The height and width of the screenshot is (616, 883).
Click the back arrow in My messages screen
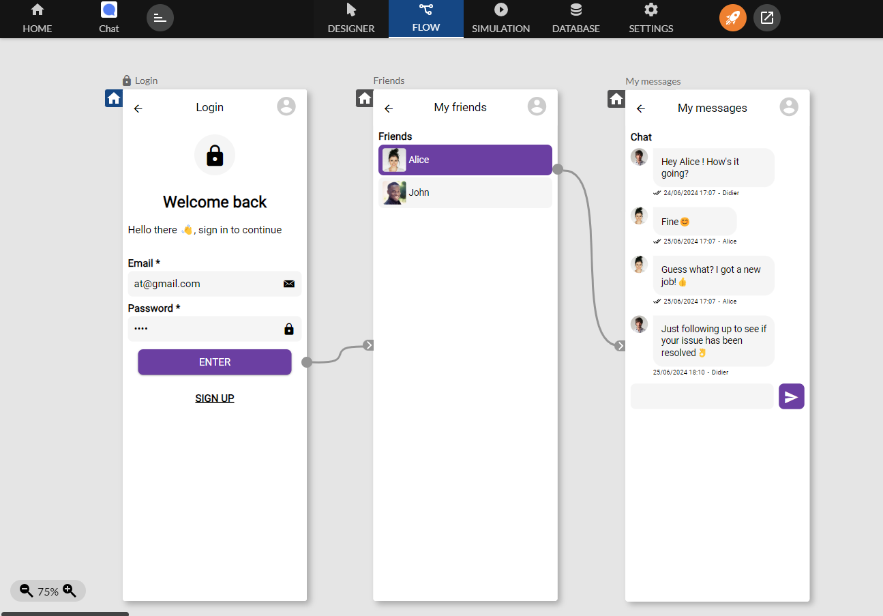tap(640, 108)
